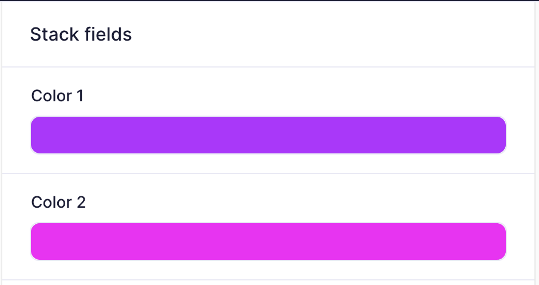Select the purple color bar under Color 1

pos(268,135)
